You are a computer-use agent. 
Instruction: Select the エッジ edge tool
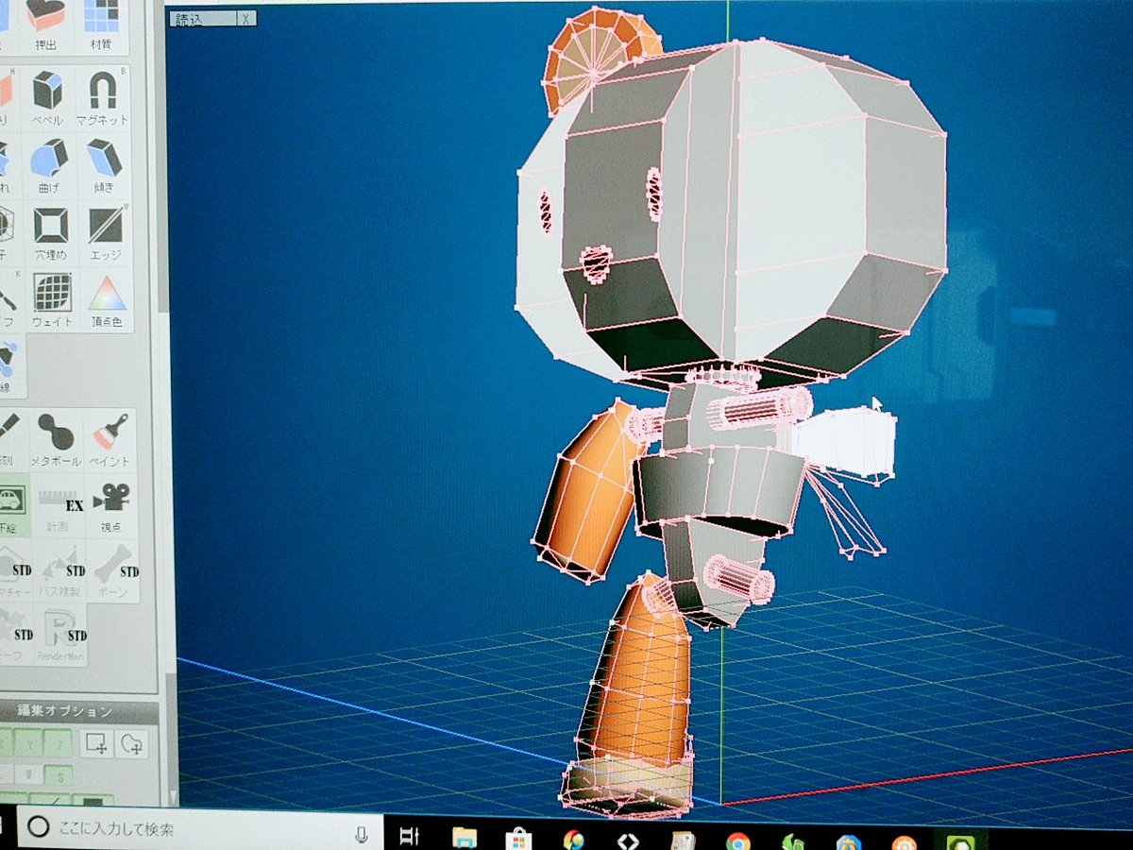[105, 232]
